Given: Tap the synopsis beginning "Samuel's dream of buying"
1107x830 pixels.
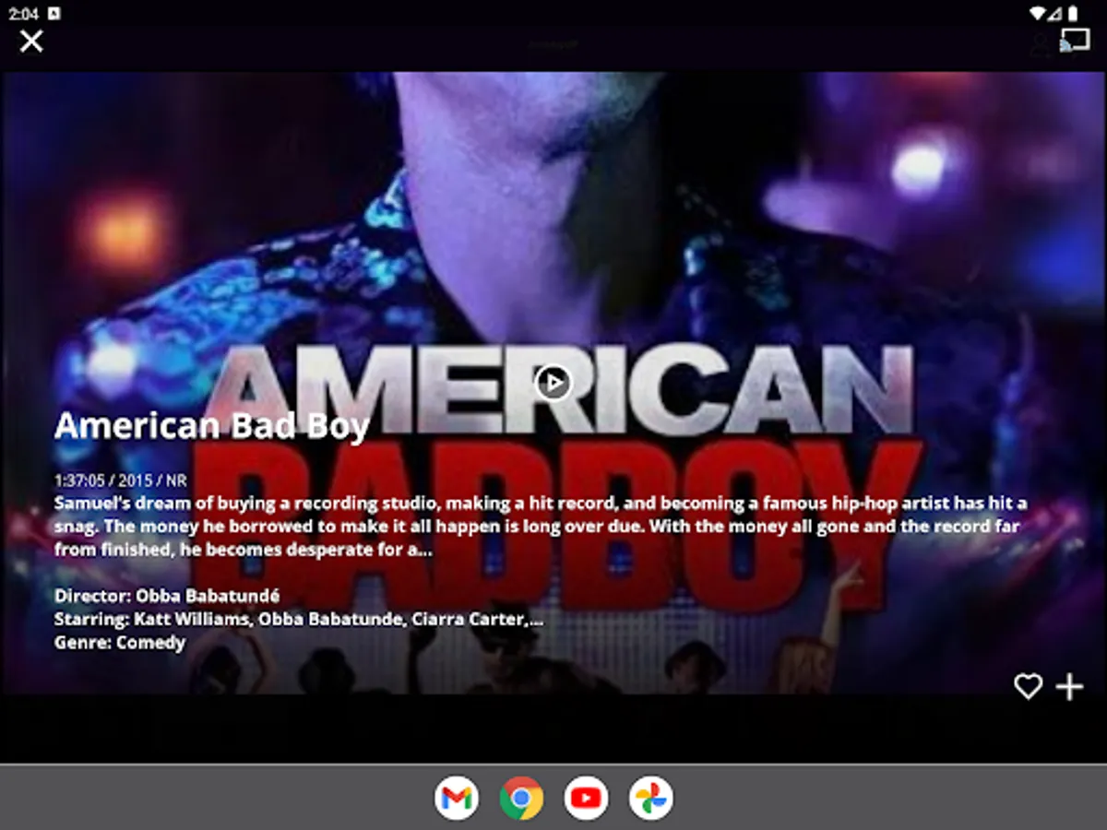Looking at the screenshot, I should [x=541, y=527].
